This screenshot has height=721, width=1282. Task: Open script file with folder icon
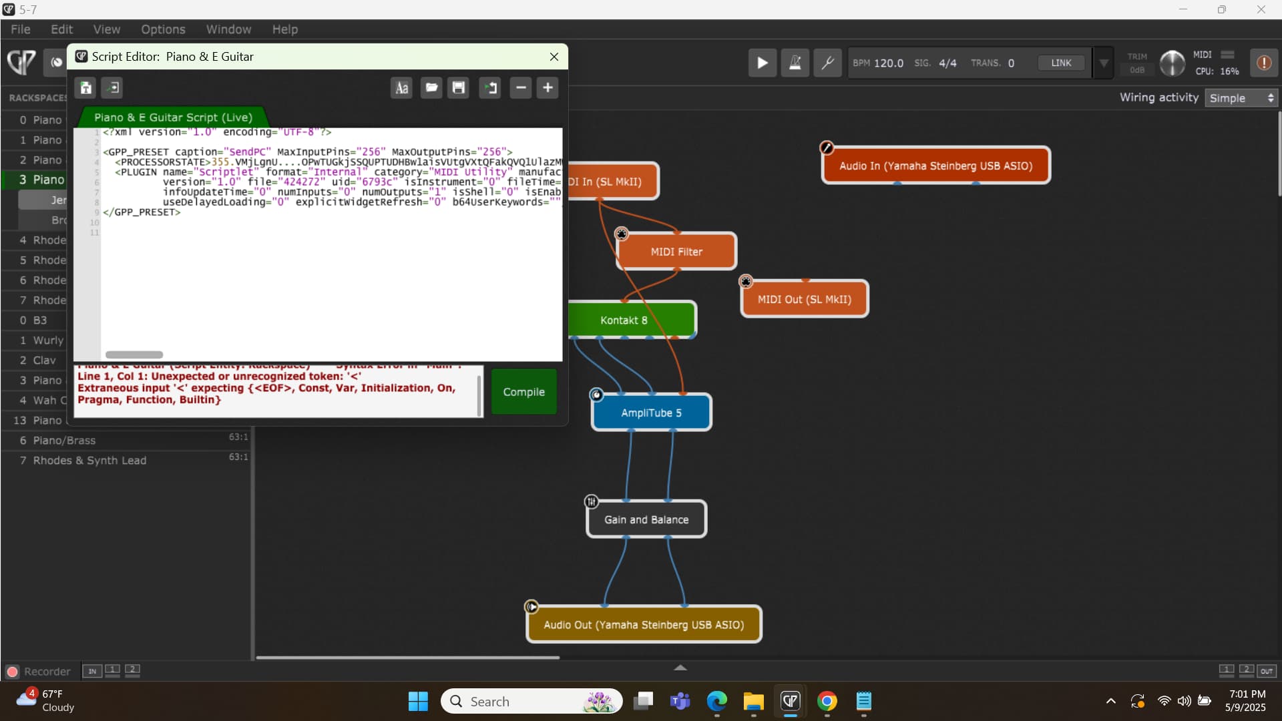tap(431, 88)
